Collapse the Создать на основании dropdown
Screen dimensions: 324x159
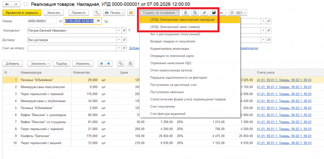[x=159, y=13]
